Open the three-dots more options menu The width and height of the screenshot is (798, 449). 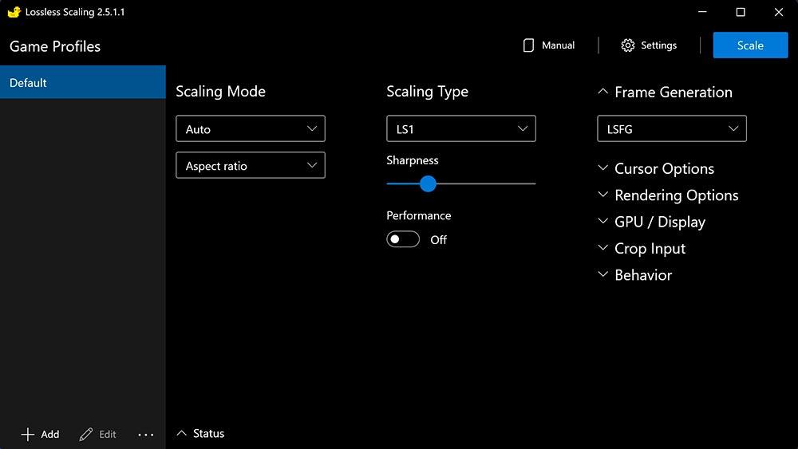pyautogui.click(x=145, y=434)
